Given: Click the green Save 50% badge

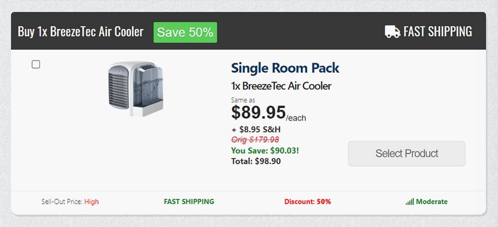Looking at the screenshot, I should [185, 32].
